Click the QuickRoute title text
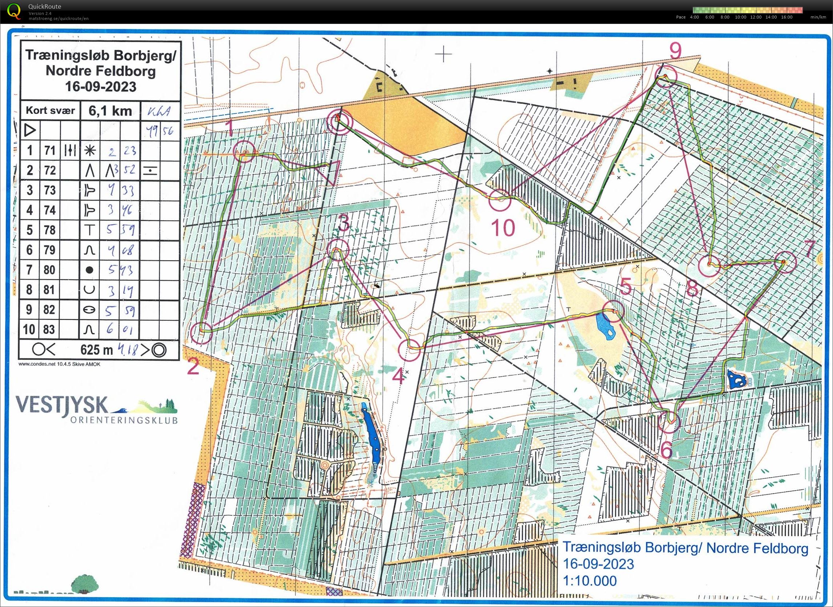The width and height of the screenshot is (833, 607). pyautogui.click(x=45, y=6)
